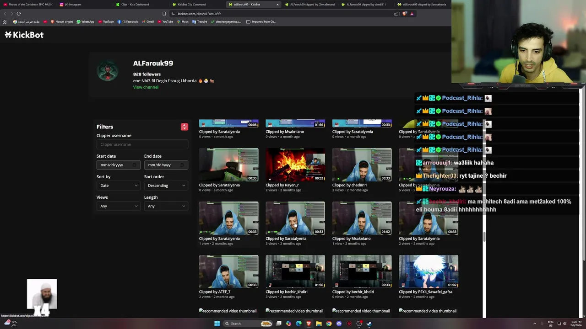Screen dimensions: 586x329
Task: Play the fire clip thumbnail
Action: tap(295, 164)
